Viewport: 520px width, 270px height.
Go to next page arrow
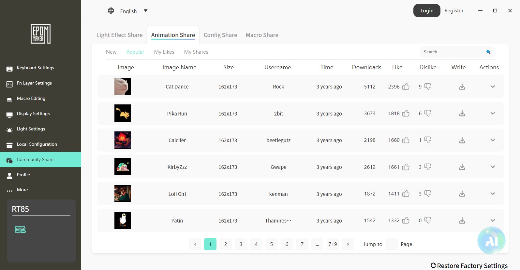[348, 244]
